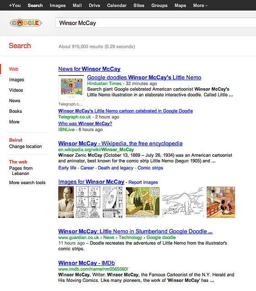Image resolution: width=256 pixels, height=291 pixels.
Task: Open the Wikipedia Winsor McCay result
Action: pyautogui.click(x=120, y=143)
